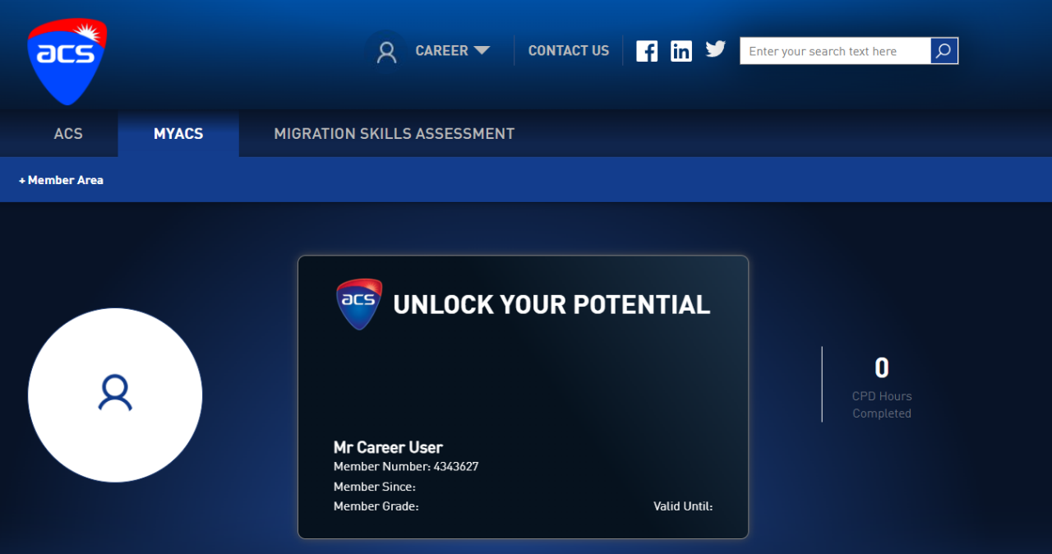Expand the CAREER dropdown arrow
The width and height of the screenshot is (1052, 554).
pyautogui.click(x=482, y=51)
